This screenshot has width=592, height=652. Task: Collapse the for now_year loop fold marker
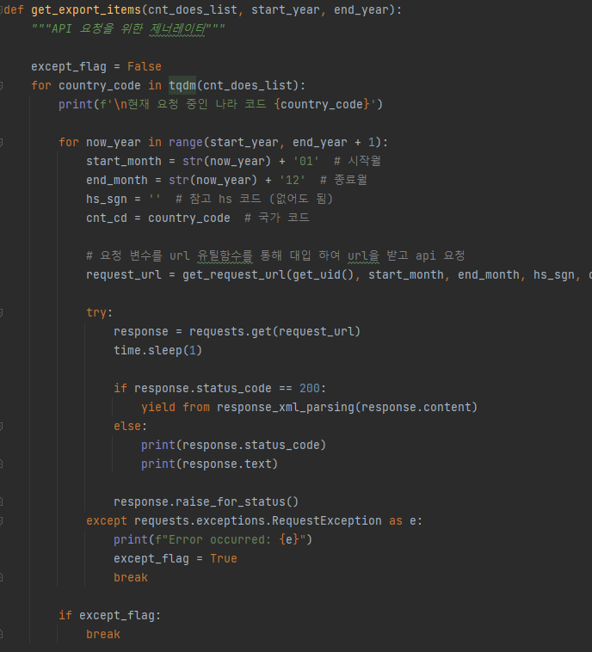pos(1,143)
